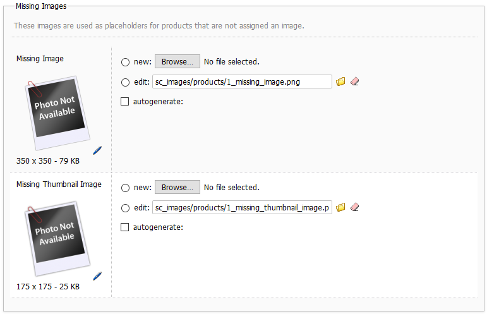Image resolution: width=487 pixels, height=314 pixels.
Task: Click the Missing Thumbnail Image preview picture
Action: click(x=57, y=238)
